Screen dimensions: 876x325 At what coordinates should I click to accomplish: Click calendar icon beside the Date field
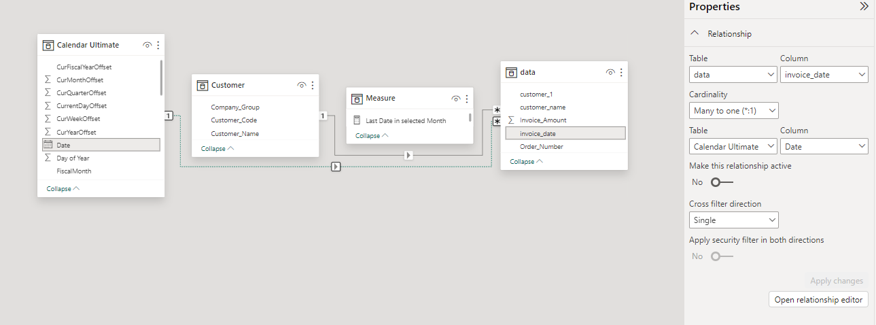pos(48,145)
